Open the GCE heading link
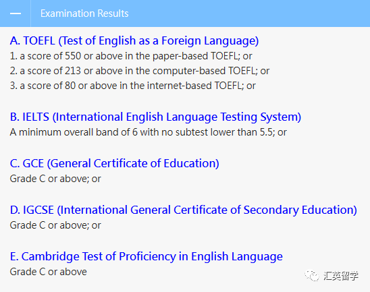The width and height of the screenshot is (370, 292). 115,163
